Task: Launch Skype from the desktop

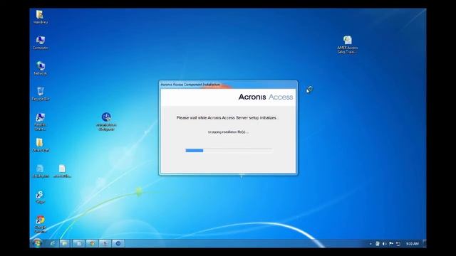Action: pos(40,197)
